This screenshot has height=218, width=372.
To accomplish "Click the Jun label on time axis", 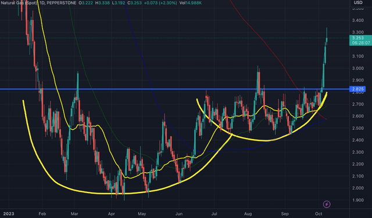I will 178,214.
